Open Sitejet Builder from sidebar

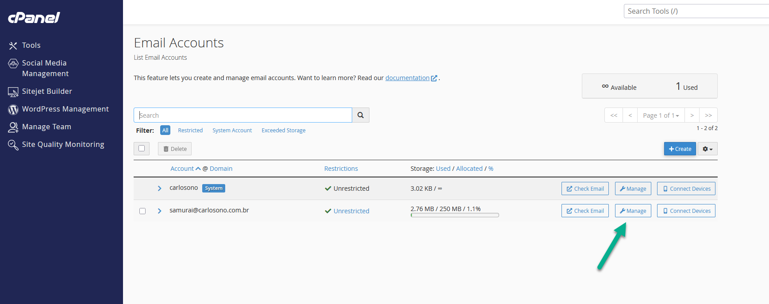tap(47, 91)
